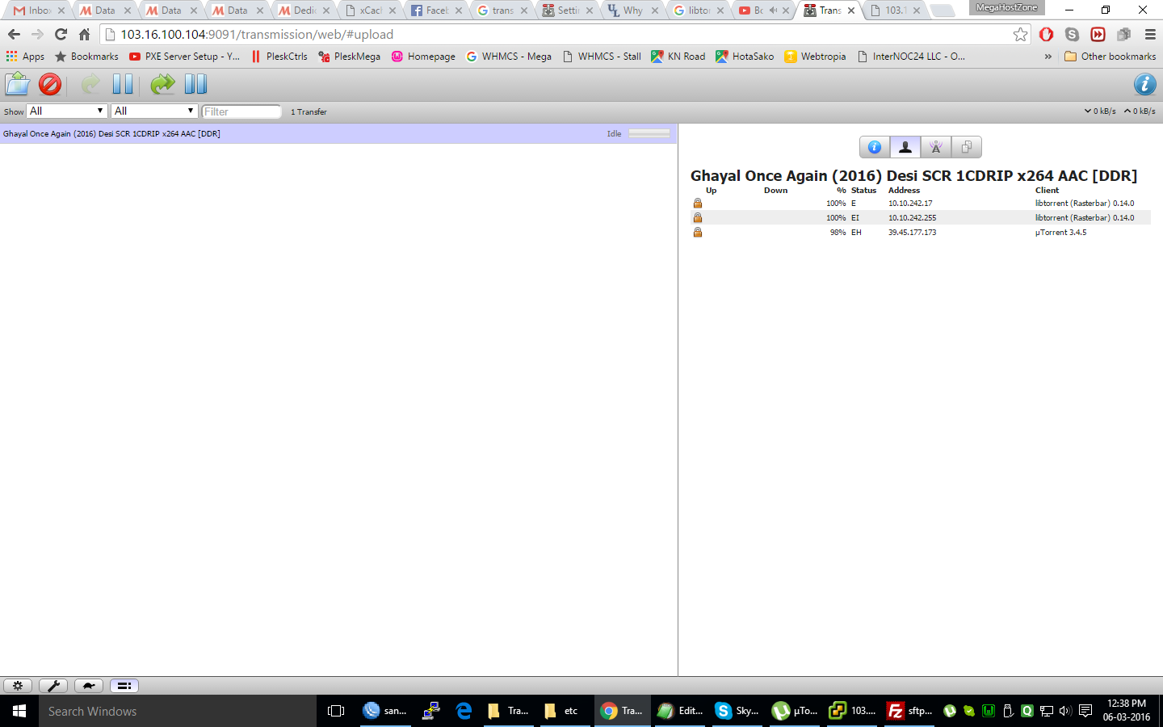Start the selected torrent (greyed arrow)

(91, 84)
